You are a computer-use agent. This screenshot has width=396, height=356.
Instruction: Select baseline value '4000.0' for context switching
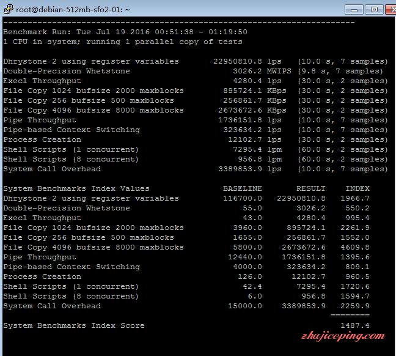coord(248,267)
